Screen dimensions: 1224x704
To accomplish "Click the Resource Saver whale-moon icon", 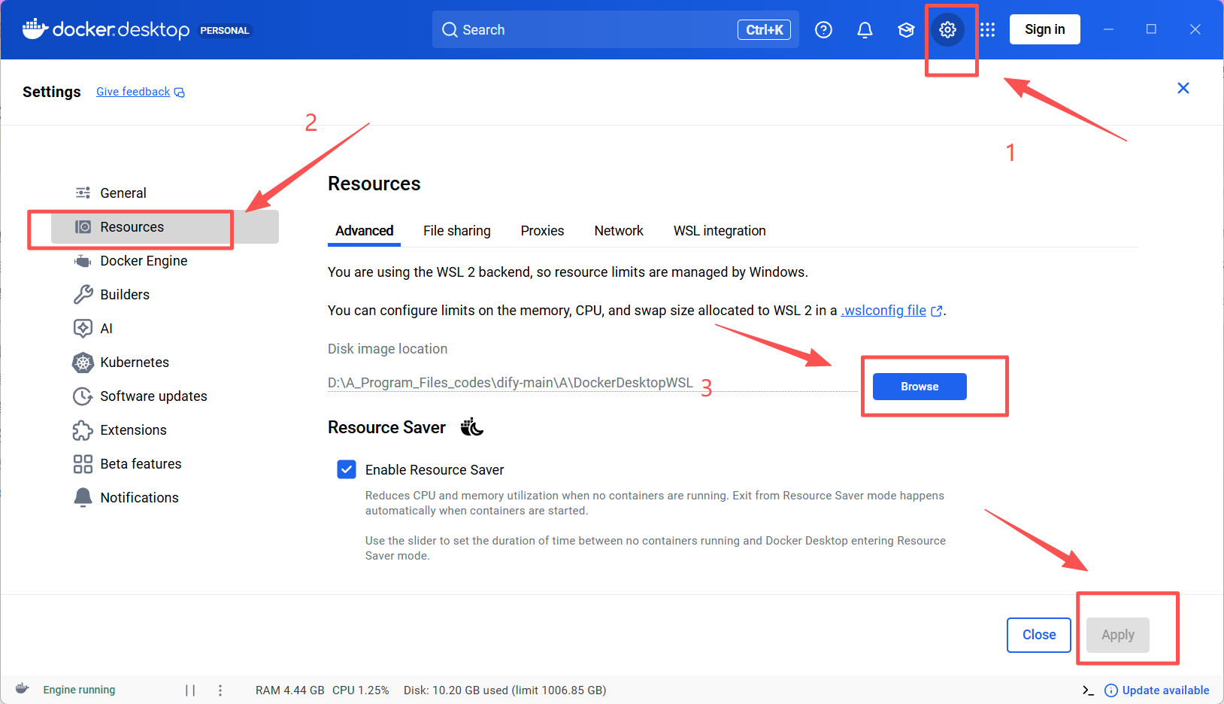I will point(471,427).
